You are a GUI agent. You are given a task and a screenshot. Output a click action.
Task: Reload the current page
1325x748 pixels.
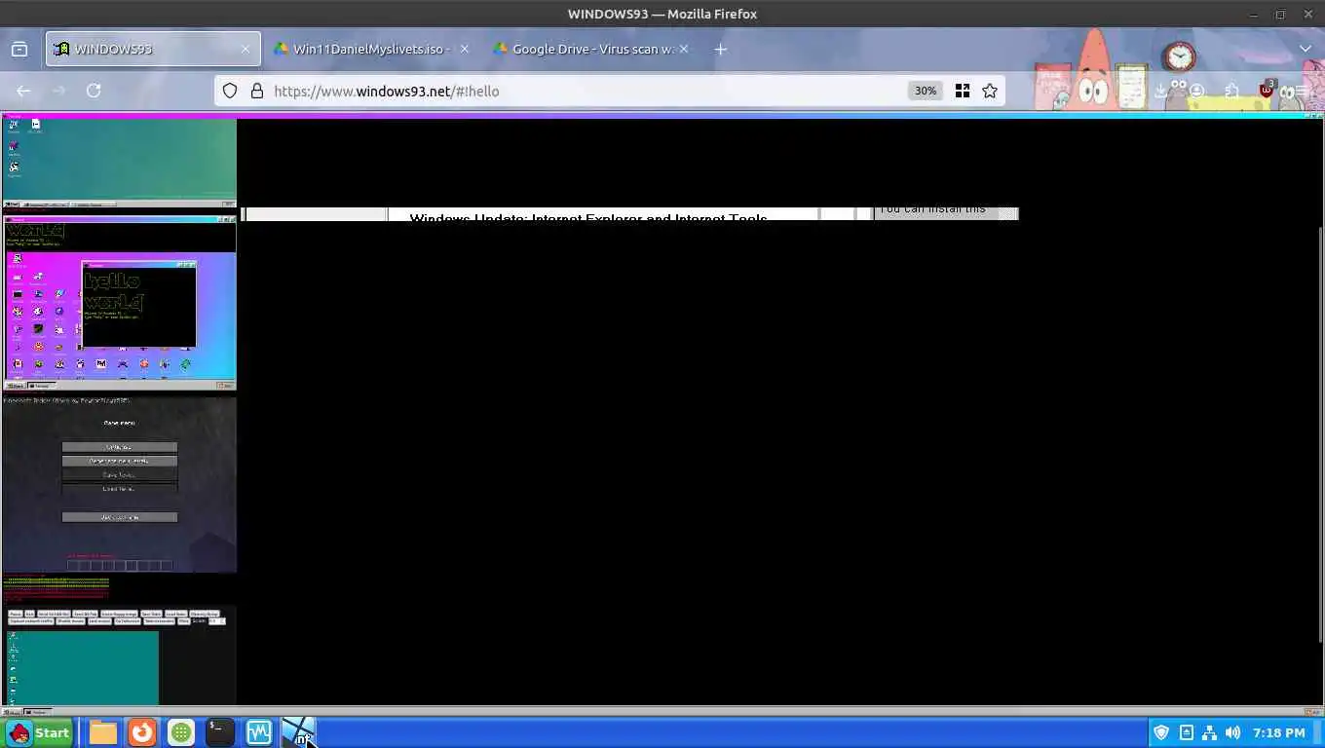pyautogui.click(x=94, y=91)
